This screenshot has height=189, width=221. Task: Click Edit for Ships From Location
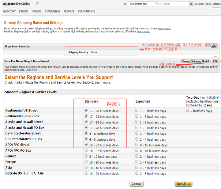click(214, 46)
